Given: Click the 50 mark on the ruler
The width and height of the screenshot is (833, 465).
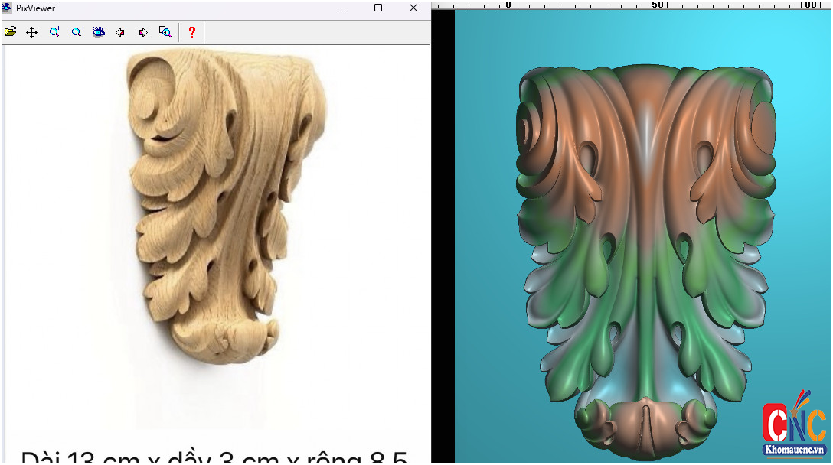Looking at the screenshot, I should pos(657,5).
